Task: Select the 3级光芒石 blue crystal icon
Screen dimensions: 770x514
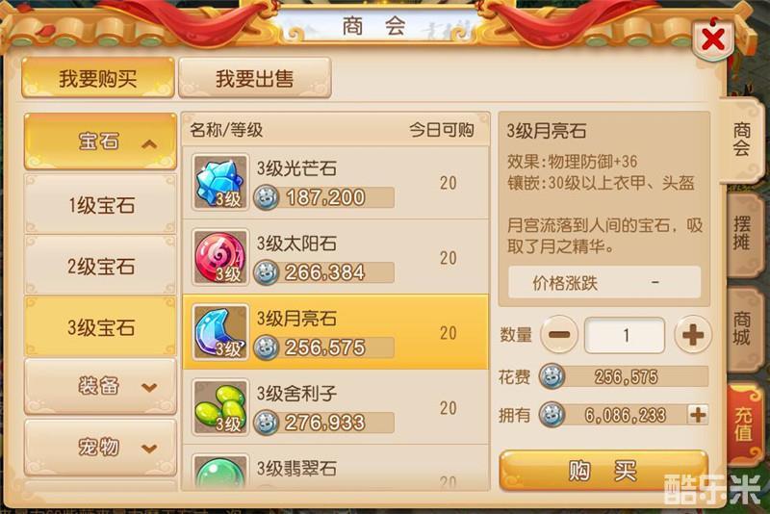Action: pyautogui.click(x=220, y=183)
